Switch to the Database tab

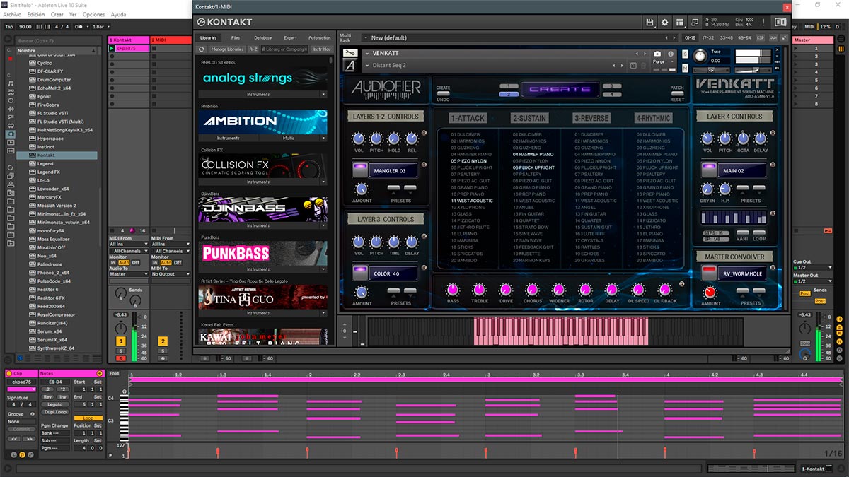(x=262, y=37)
